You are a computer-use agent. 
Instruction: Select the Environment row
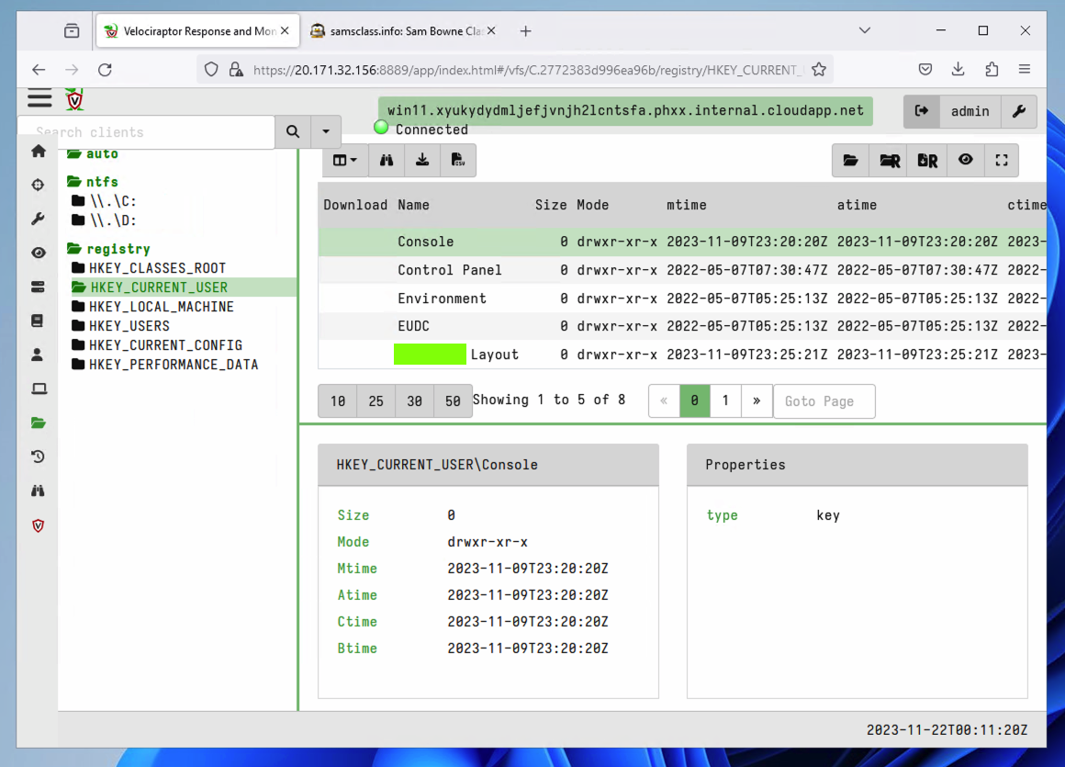(x=682, y=299)
